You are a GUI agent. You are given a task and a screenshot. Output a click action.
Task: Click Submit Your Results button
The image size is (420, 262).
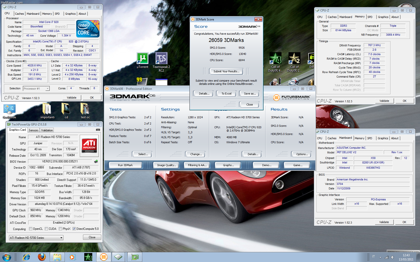226,71
